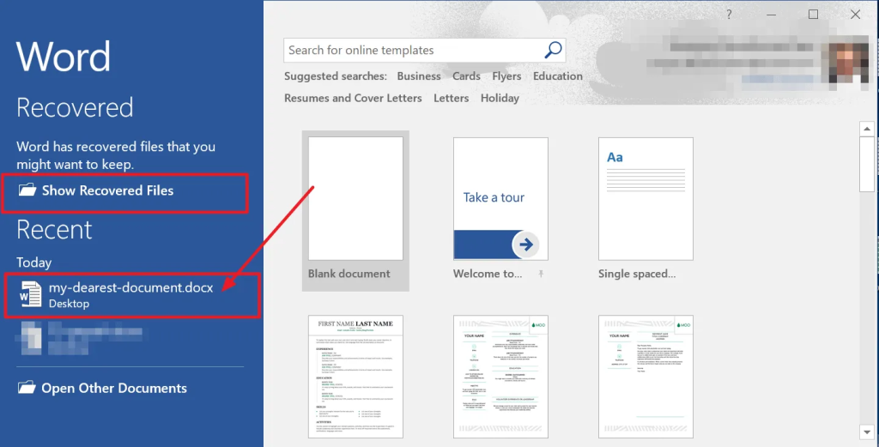Click the Take a tour arrow icon
Screen dimensions: 879x447
[525, 245]
